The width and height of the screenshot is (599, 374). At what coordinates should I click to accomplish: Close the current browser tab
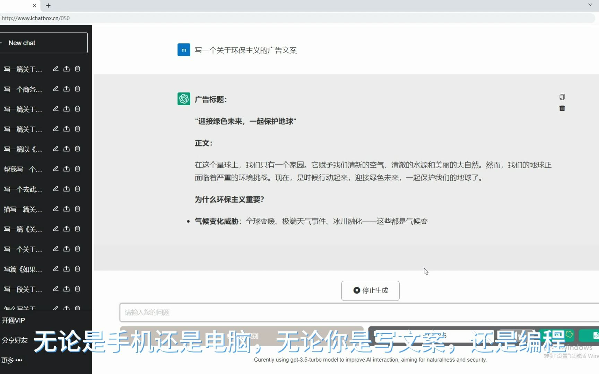pyautogui.click(x=34, y=6)
